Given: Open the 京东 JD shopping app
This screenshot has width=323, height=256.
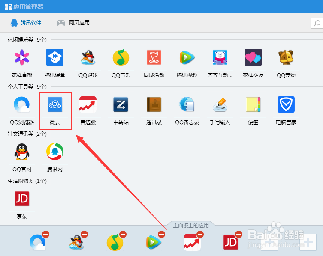Looking at the screenshot, I should [x=22, y=199].
